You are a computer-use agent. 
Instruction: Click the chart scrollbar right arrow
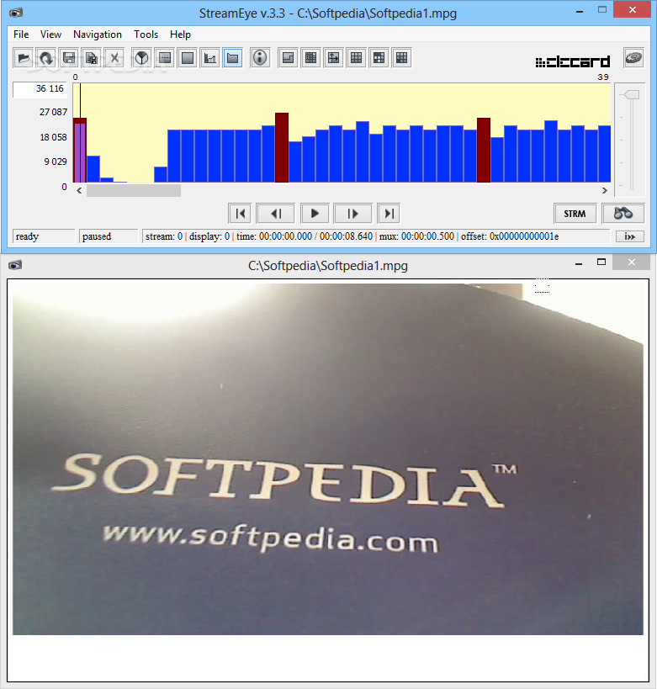tap(605, 191)
